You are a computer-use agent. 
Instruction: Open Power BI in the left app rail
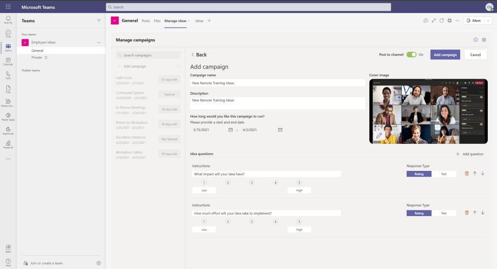8,144
